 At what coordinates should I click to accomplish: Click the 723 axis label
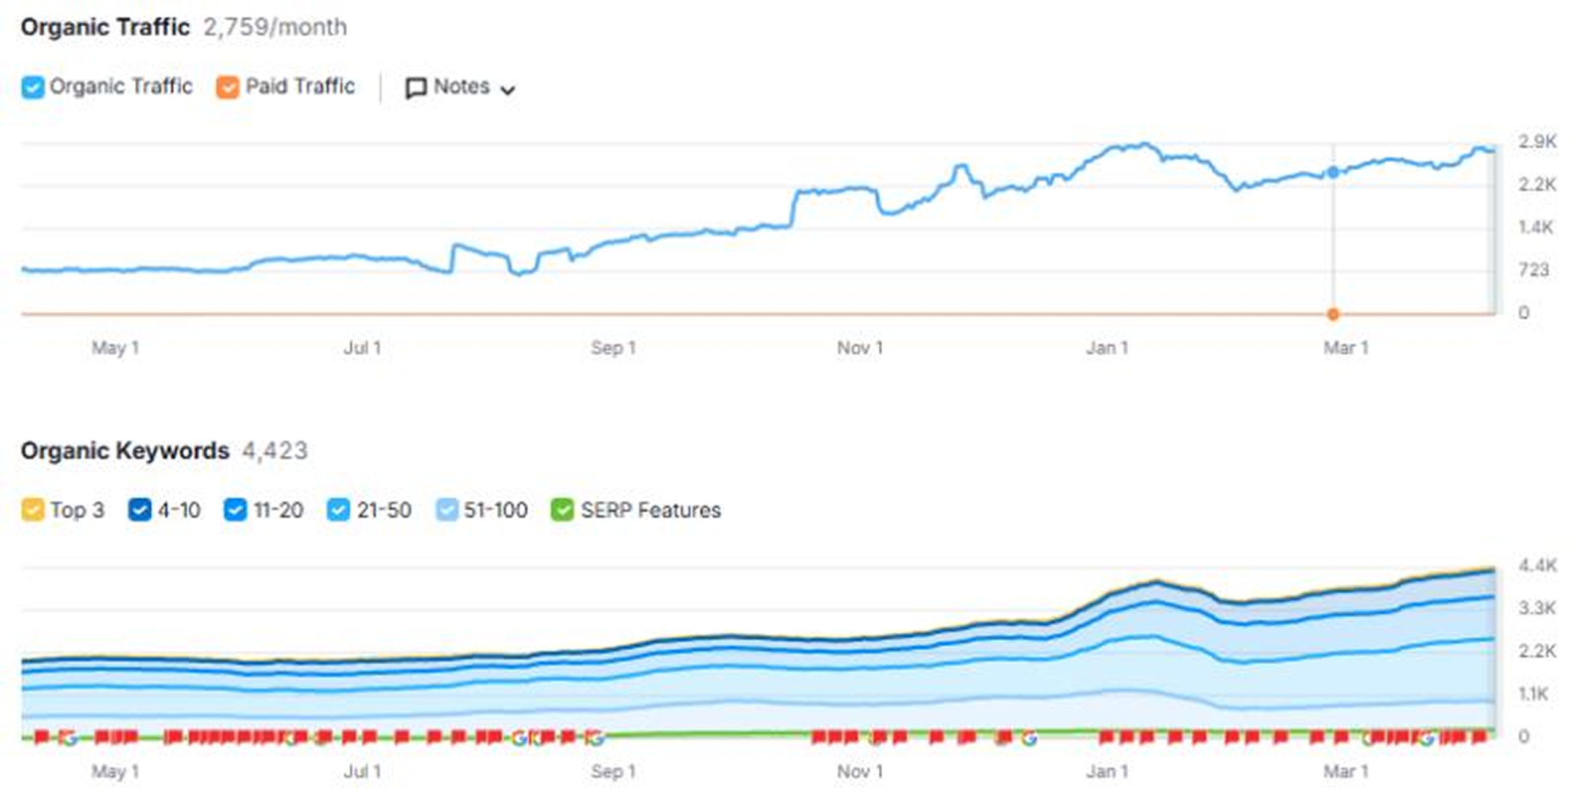[x=1533, y=270]
